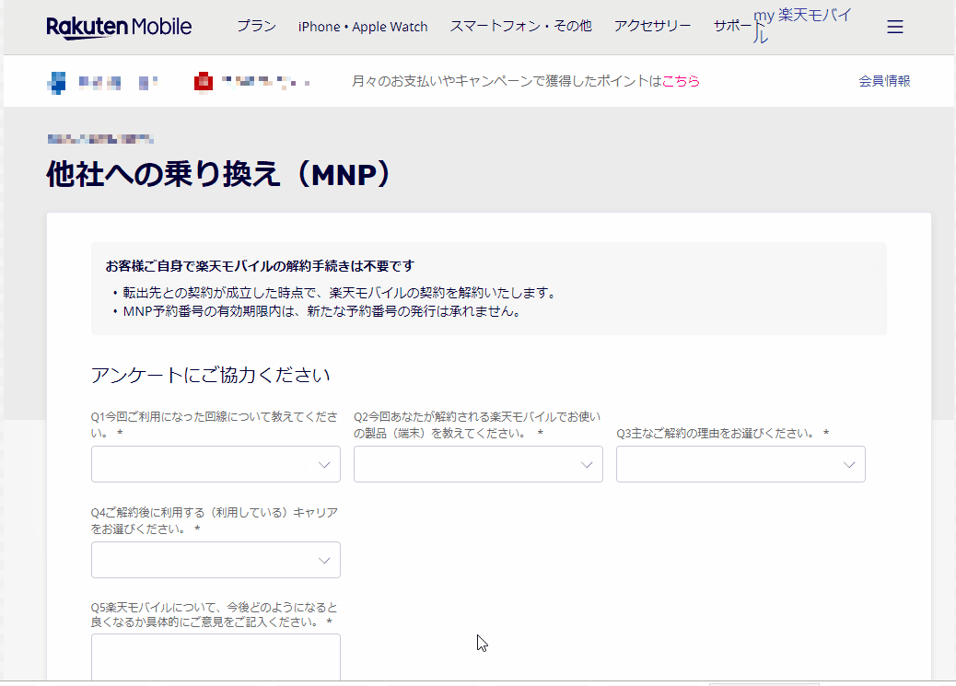The image size is (956, 686).
Task: Click the お客様ご自身で楽天モバイルの解約手続きは不要です notice
Action: pos(260,266)
